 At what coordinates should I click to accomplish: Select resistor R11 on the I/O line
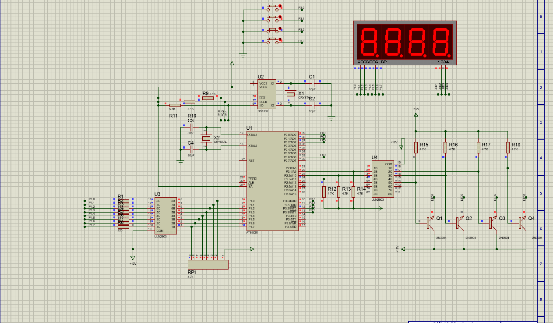point(175,105)
